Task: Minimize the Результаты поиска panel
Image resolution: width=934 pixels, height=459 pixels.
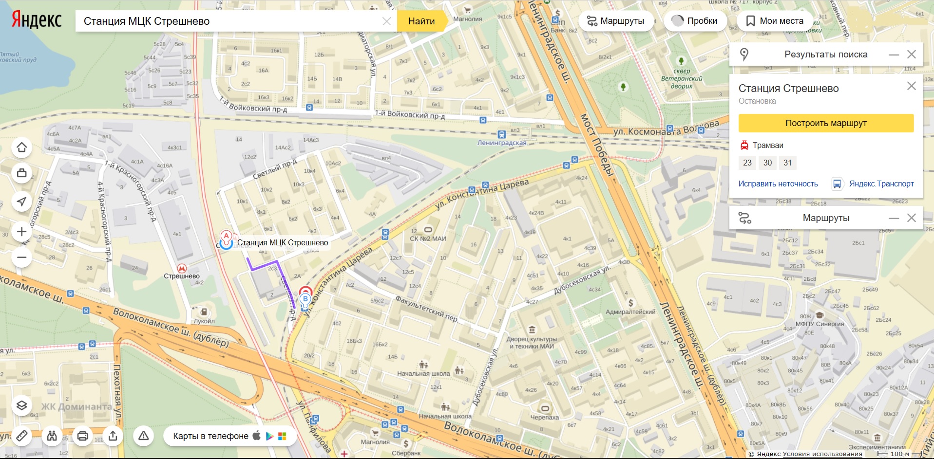Action: tap(894, 55)
